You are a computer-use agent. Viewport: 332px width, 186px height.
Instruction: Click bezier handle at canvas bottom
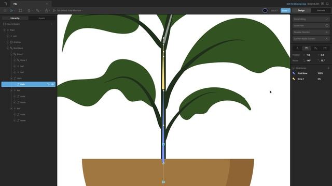(x=163, y=182)
